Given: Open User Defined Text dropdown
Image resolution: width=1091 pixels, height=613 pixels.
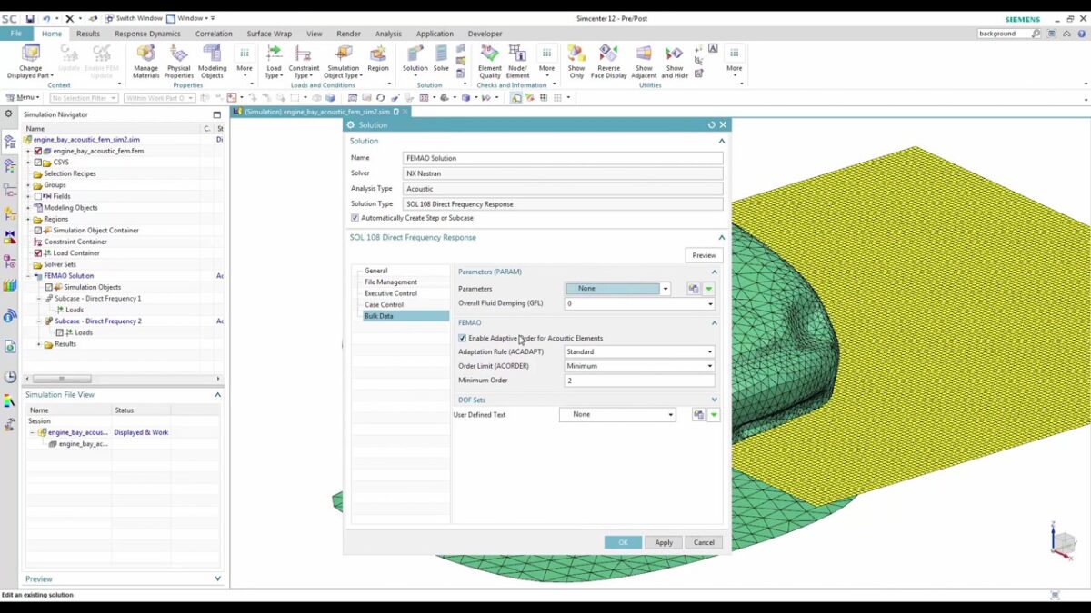Looking at the screenshot, I should pos(671,415).
